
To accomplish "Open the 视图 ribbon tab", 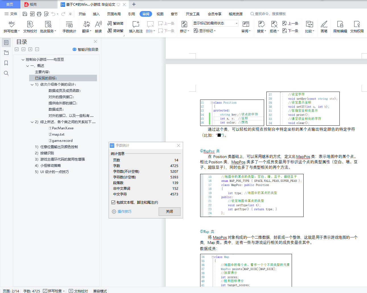I will pyautogui.click(x=160, y=14).
